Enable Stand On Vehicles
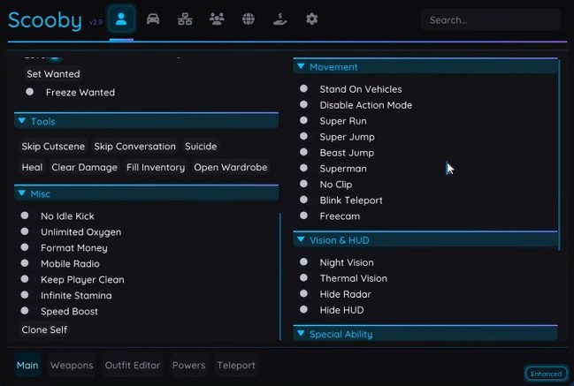Viewport: 574px width, 386px height. click(304, 89)
